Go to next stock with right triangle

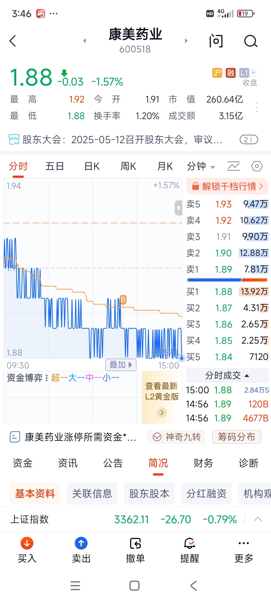[186, 41]
